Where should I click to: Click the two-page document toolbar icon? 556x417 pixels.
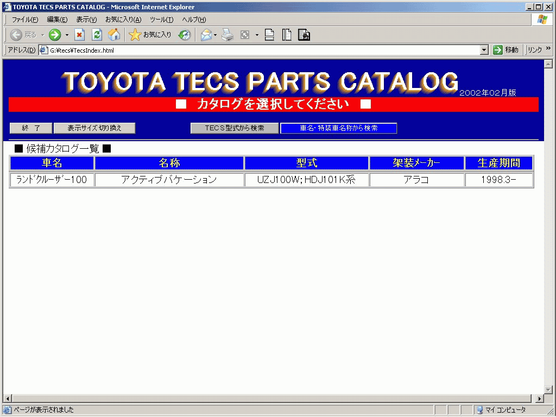coord(287,35)
